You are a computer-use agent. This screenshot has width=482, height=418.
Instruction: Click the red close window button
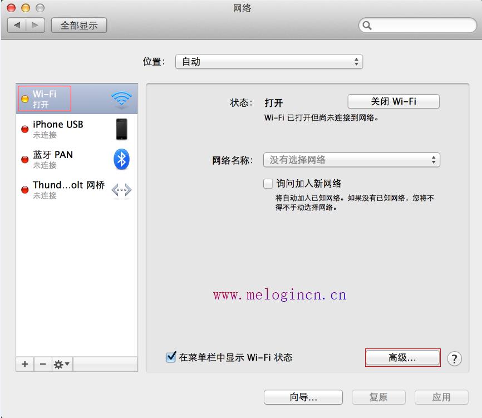[11, 8]
